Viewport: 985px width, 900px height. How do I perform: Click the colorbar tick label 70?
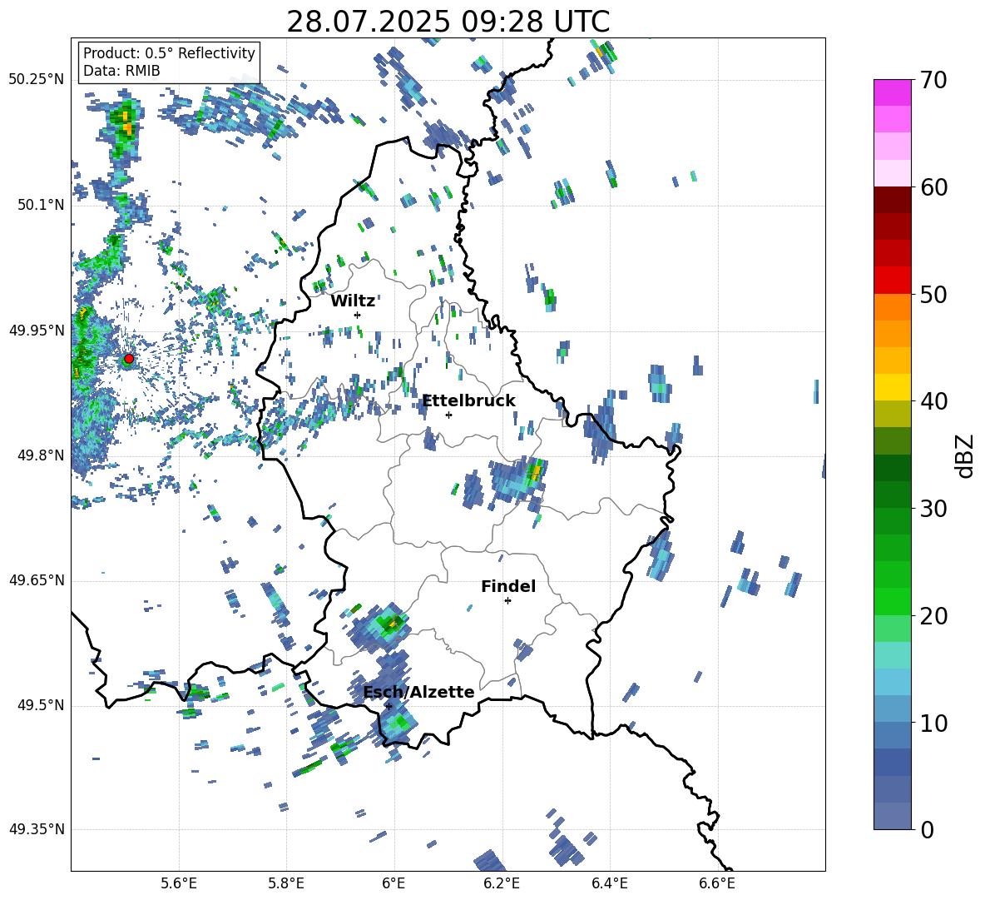[x=933, y=81]
